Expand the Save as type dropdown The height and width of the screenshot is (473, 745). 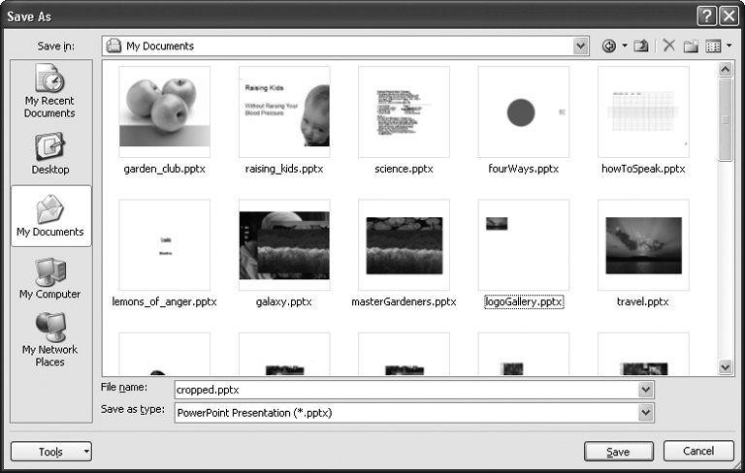click(646, 412)
